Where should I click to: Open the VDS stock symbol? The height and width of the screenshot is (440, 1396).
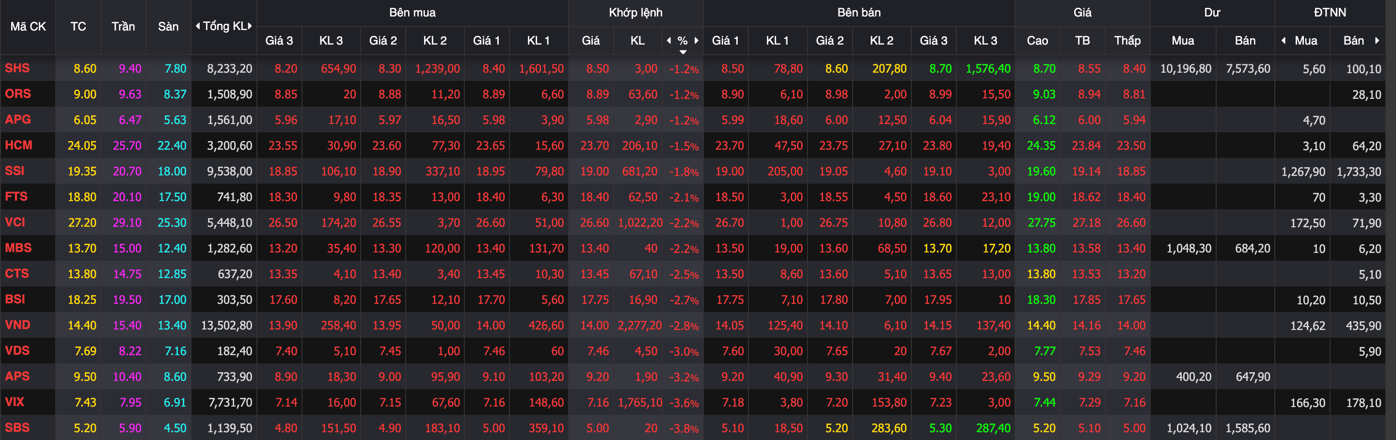[17, 350]
